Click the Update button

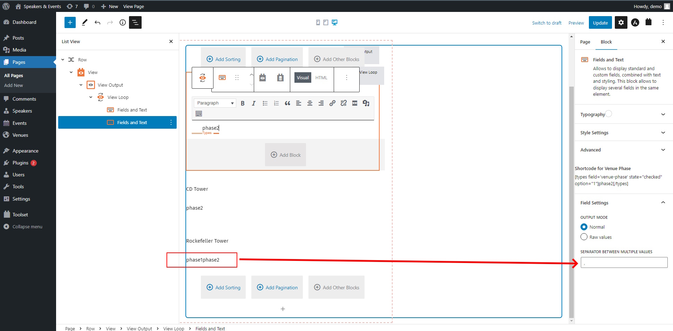[600, 23]
